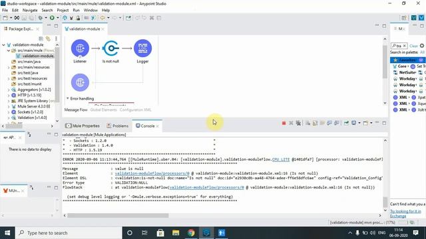Open Chrome from the taskbar

pos(191,233)
